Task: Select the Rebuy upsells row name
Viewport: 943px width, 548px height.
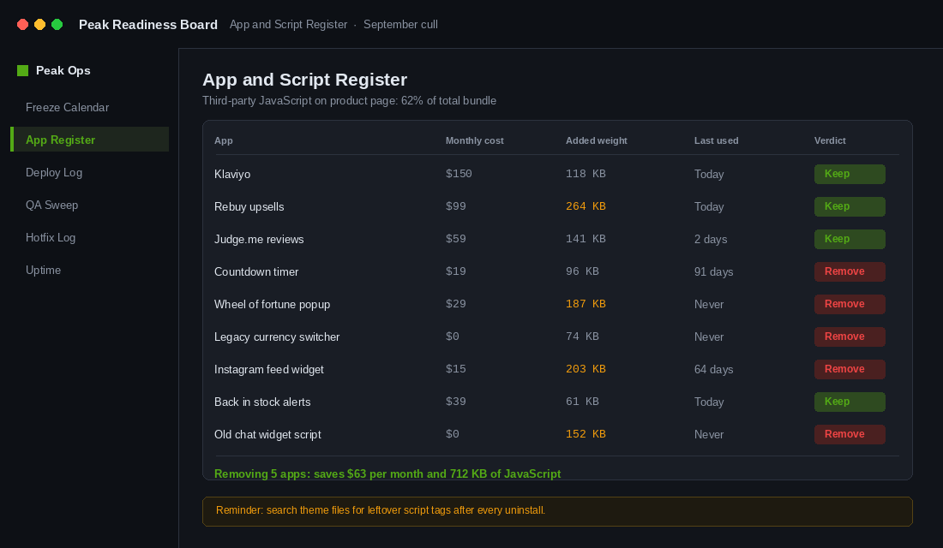Action: click(x=249, y=206)
